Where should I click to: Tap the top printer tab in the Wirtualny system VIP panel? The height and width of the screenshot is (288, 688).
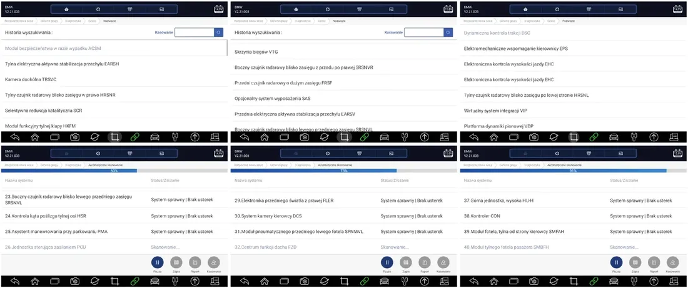(x=589, y=9)
